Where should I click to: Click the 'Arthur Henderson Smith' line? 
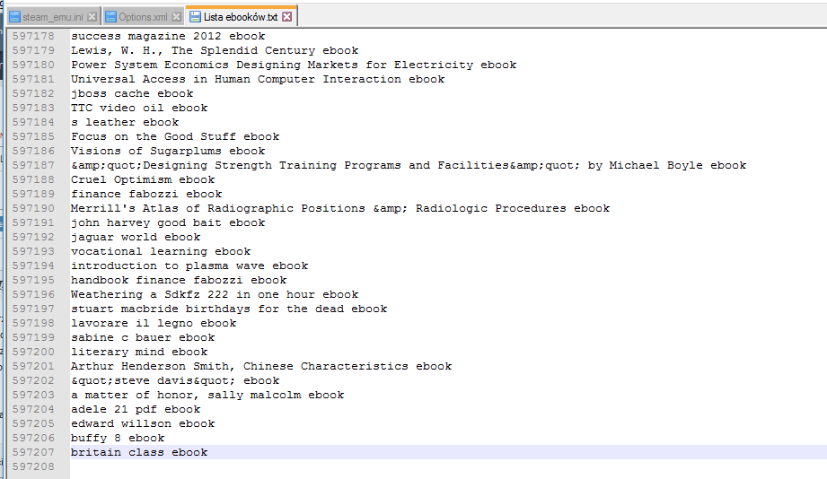(261, 366)
